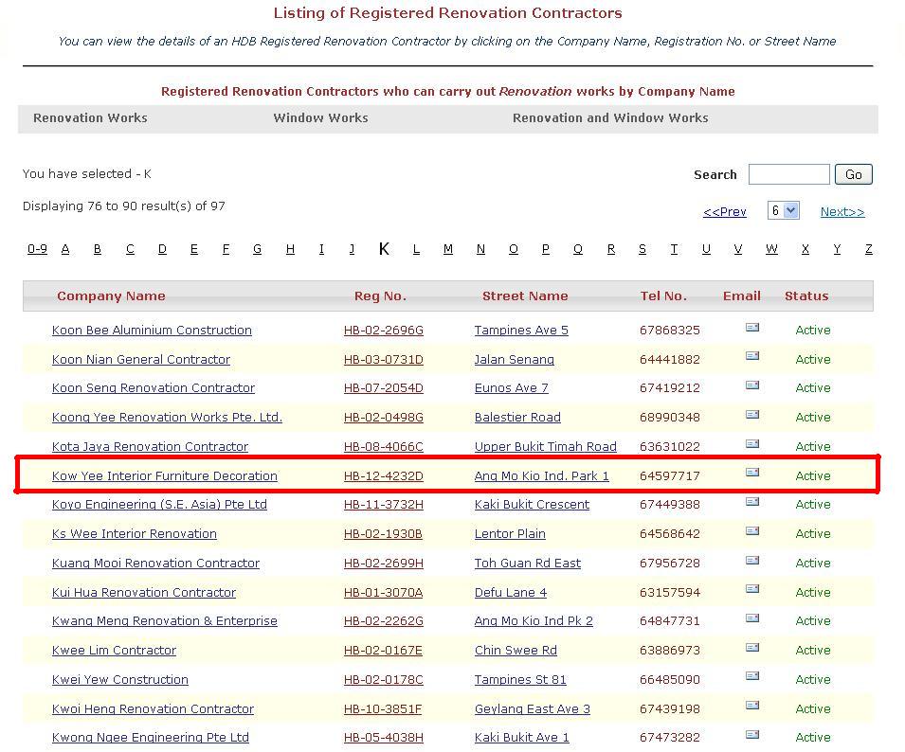Click registration number HB-02-2696G
The height and width of the screenshot is (752, 905).
click(x=383, y=331)
